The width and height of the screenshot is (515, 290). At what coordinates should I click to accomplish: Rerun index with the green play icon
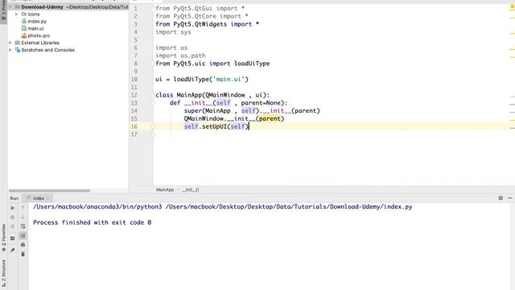tap(13, 208)
